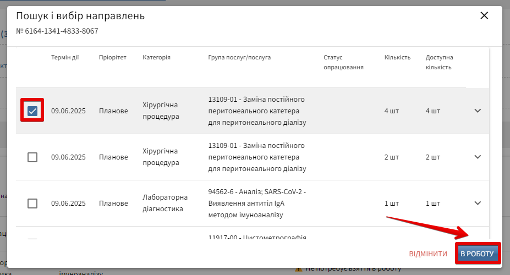Click the 94562-6 SARS-CoV-2 service description
Viewport: 510px width, 275px height.
click(256, 203)
